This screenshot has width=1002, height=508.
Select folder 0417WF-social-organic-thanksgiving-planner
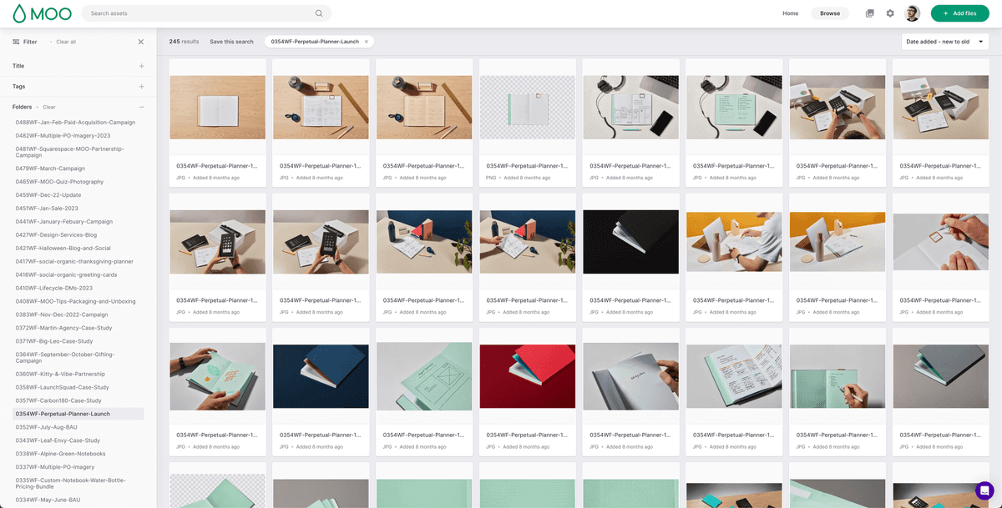74,262
